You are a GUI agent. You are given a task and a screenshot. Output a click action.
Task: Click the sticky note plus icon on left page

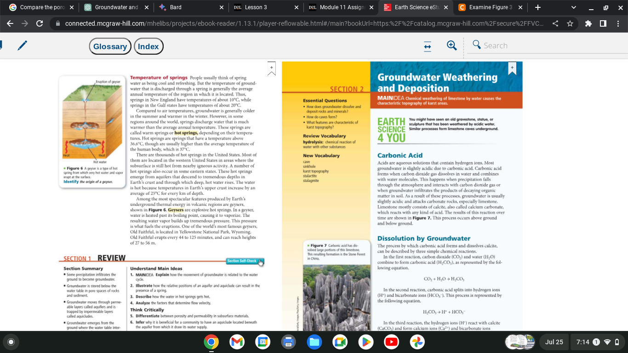pos(271,68)
